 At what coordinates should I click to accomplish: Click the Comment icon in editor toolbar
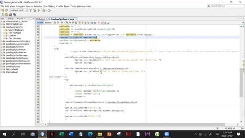coord(105,23)
